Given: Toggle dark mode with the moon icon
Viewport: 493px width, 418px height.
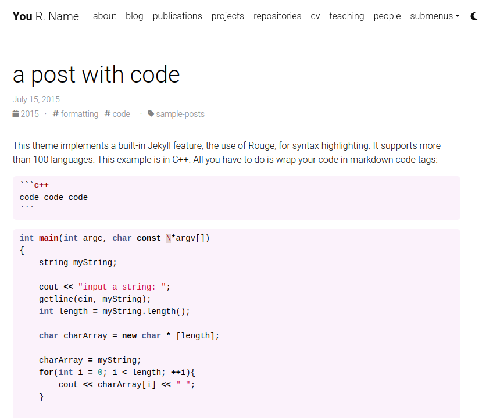Looking at the screenshot, I should 474,16.
